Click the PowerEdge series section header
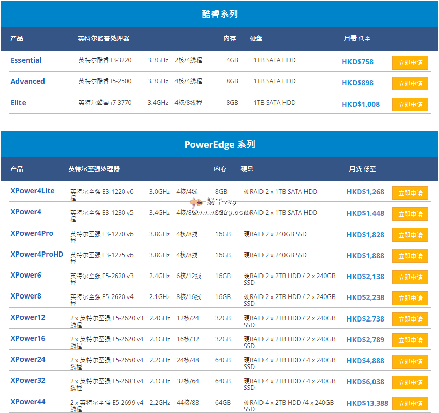 [x=220, y=145]
